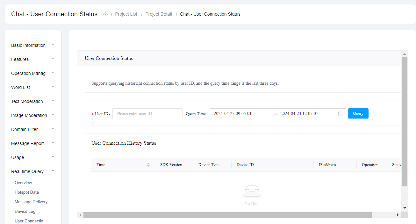
Task: Click the horizontal scrollbar right arrow
Action: pyautogui.click(x=398, y=215)
